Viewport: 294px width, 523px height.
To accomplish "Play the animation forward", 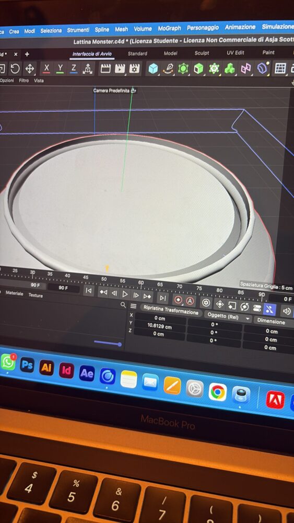I will pyautogui.click(x=125, y=294).
